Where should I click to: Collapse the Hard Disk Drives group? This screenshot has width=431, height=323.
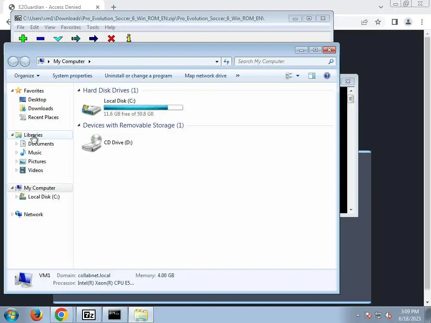click(x=79, y=90)
